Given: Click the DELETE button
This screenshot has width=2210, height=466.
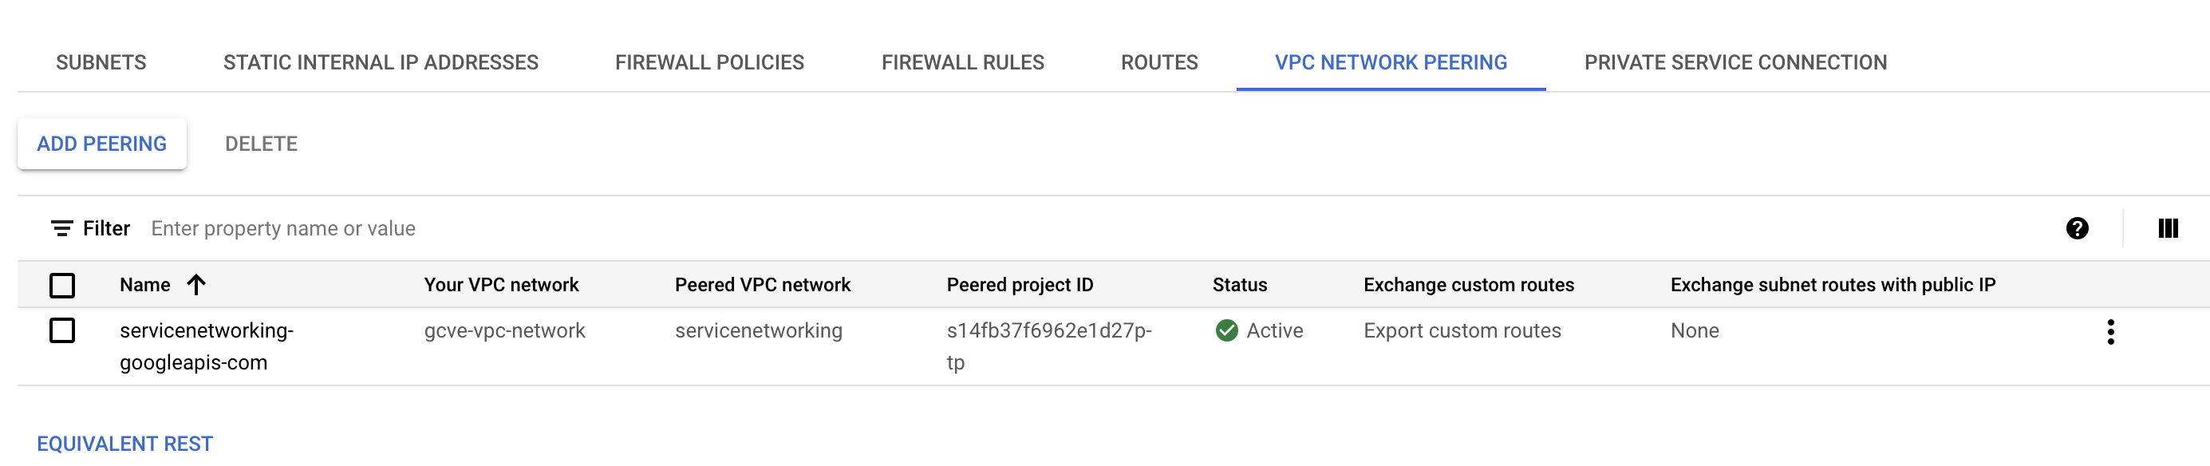Looking at the screenshot, I should (261, 144).
